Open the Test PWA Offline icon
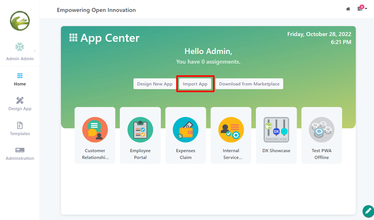Screen dimensions: 374x220 click(322, 130)
